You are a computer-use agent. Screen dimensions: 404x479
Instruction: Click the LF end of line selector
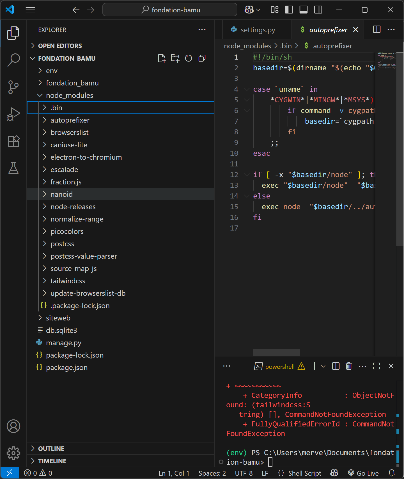click(x=265, y=473)
